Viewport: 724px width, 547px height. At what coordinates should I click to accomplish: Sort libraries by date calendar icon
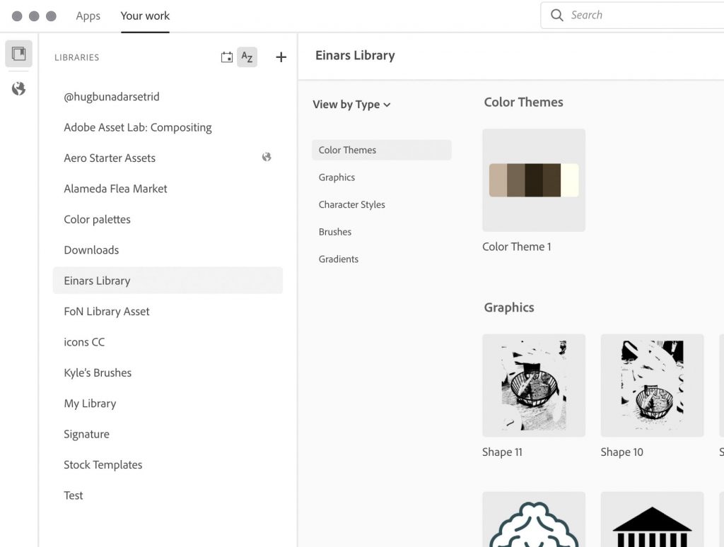tap(227, 57)
